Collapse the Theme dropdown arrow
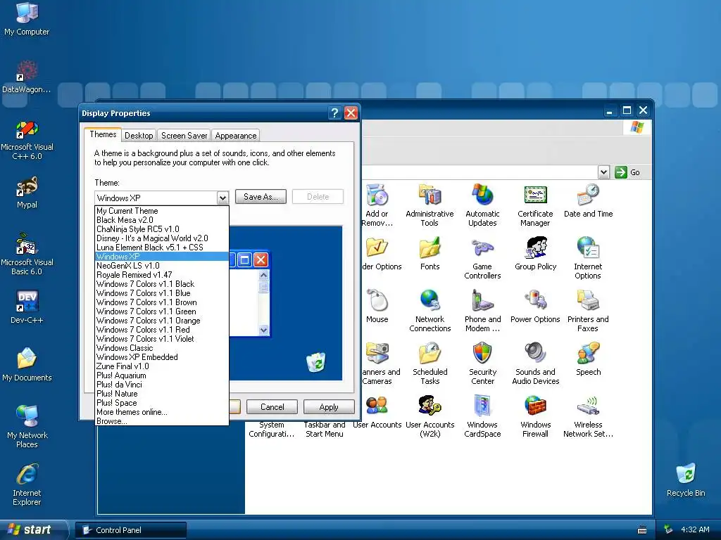The image size is (721, 540). point(222,198)
